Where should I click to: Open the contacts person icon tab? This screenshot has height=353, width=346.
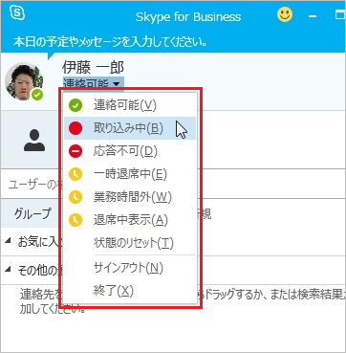pos(34,141)
